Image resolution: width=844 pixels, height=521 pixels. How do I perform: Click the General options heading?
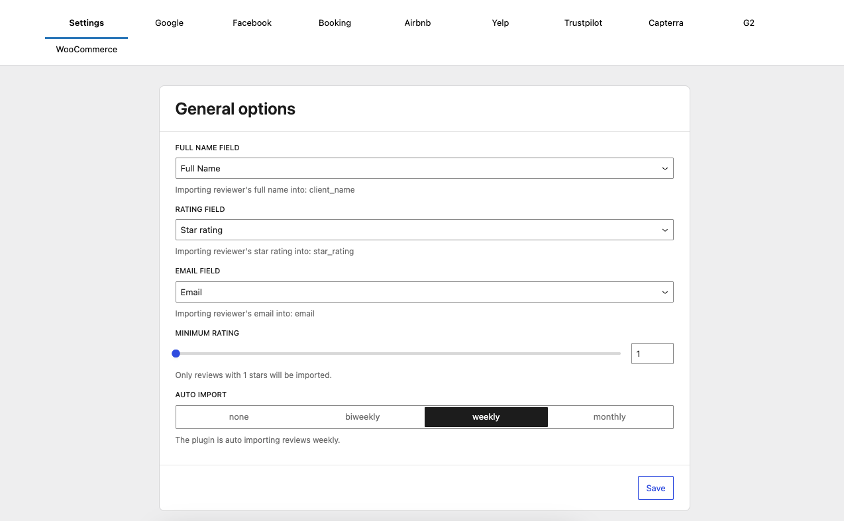[235, 109]
